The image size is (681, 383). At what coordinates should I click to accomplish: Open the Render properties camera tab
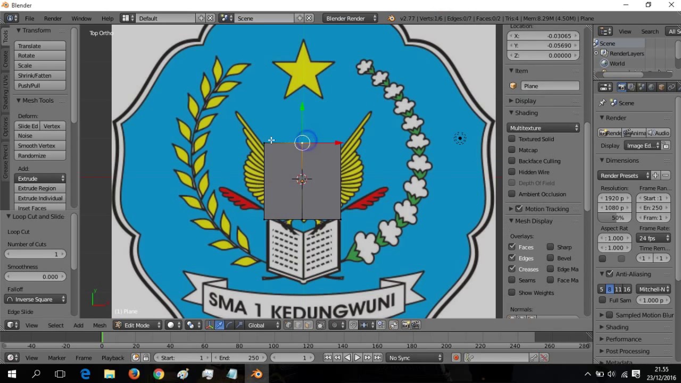(621, 87)
